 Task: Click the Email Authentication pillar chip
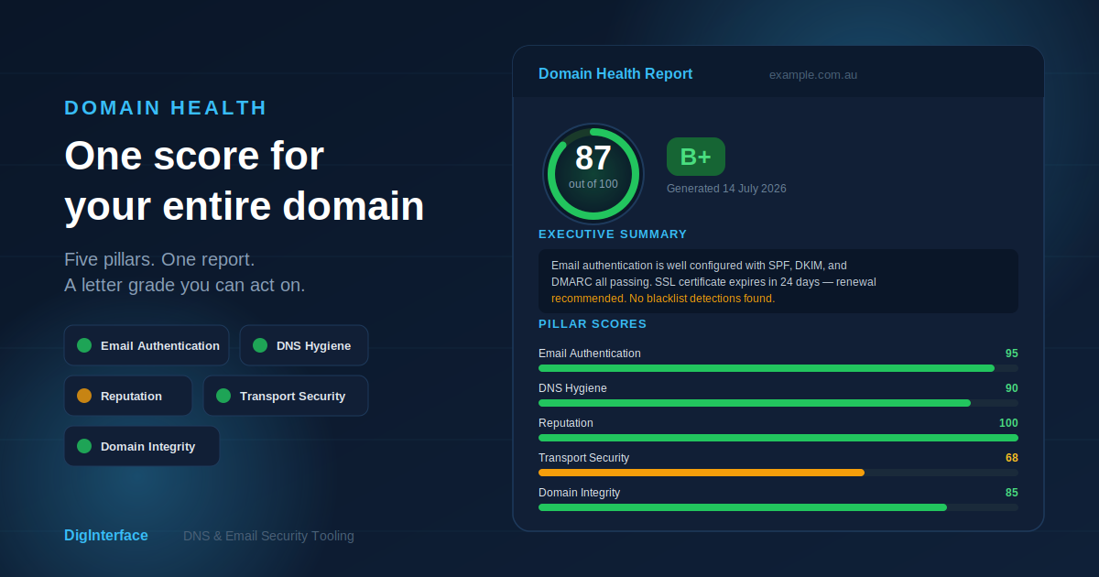tap(147, 345)
